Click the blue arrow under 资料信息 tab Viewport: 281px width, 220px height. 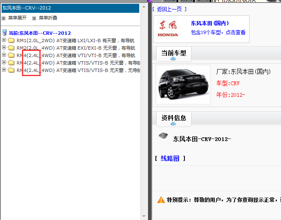pos(173,123)
